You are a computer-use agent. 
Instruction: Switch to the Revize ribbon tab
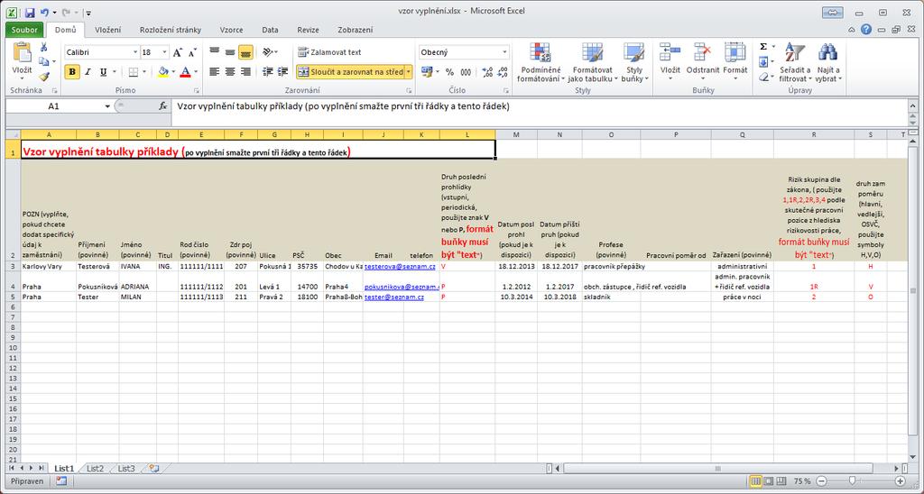pyautogui.click(x=309, y=30)
